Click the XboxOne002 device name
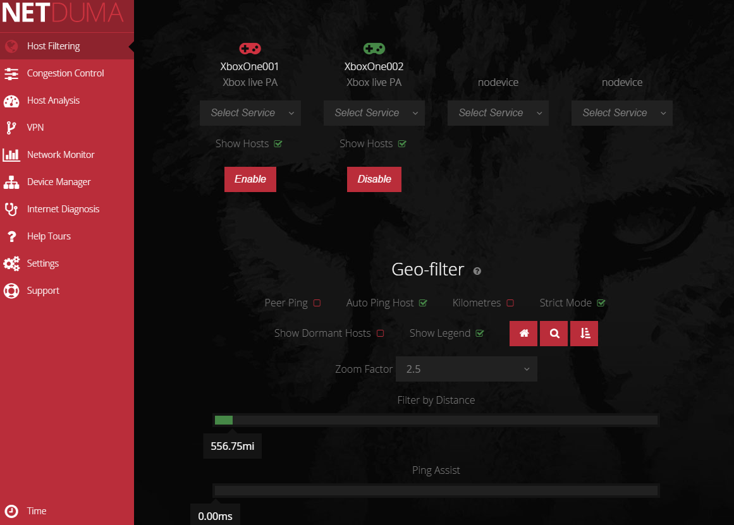This screenshot has height=525, width=734. (374, 66)
